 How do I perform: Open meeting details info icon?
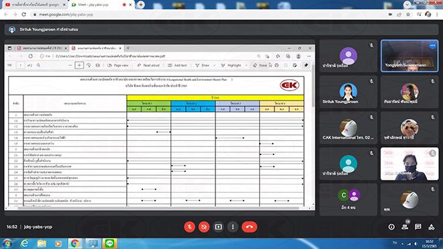[391, 227]
